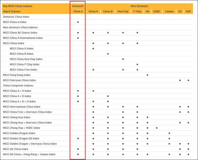Click the HSBC dot in Zhong Hua + HSBC row
This screenshot has width=198, height=160.
coord(157,128)
